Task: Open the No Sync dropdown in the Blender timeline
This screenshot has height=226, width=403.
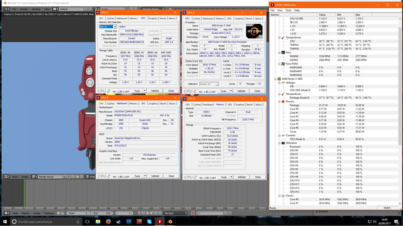Action: point(176,213)
